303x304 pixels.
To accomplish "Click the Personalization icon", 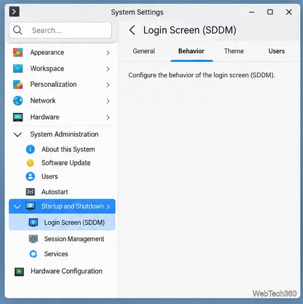I will coord(18,85).
